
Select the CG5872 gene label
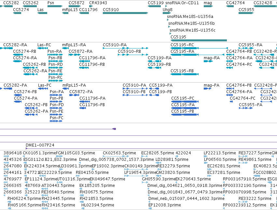[x=76, y=3]
